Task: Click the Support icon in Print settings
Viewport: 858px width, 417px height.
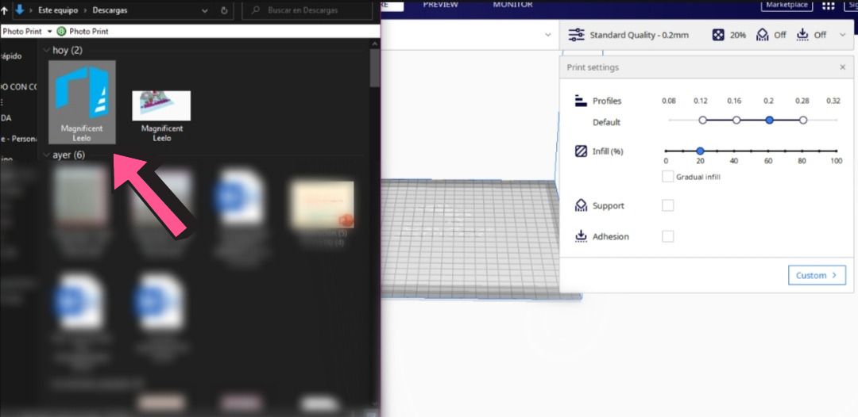Action: coord(581,205)
